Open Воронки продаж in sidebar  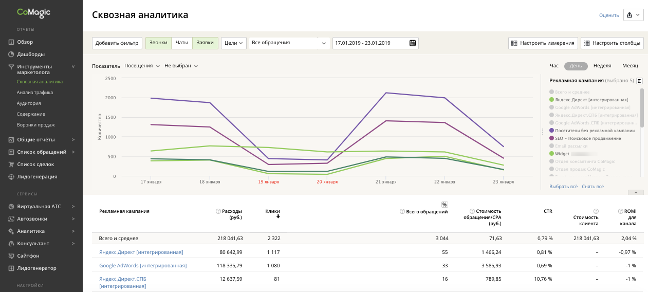tap(35, 125)
